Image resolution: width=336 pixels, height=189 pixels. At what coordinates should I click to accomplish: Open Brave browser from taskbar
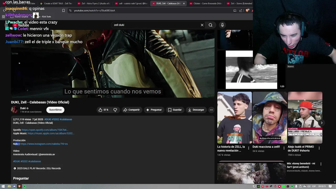coord(19,186)
